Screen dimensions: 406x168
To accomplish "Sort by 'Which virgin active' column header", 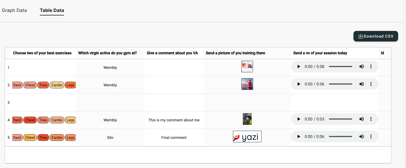I will 107,53.
